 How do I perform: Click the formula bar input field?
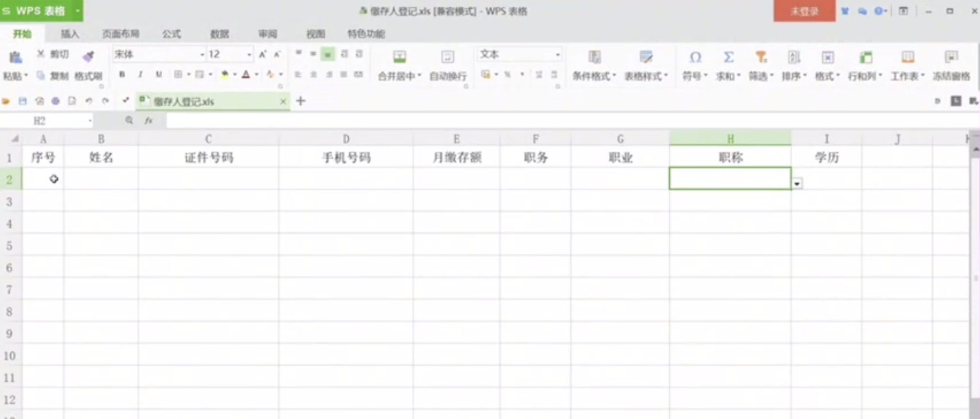pyautogui.click(x=572, y=121)
